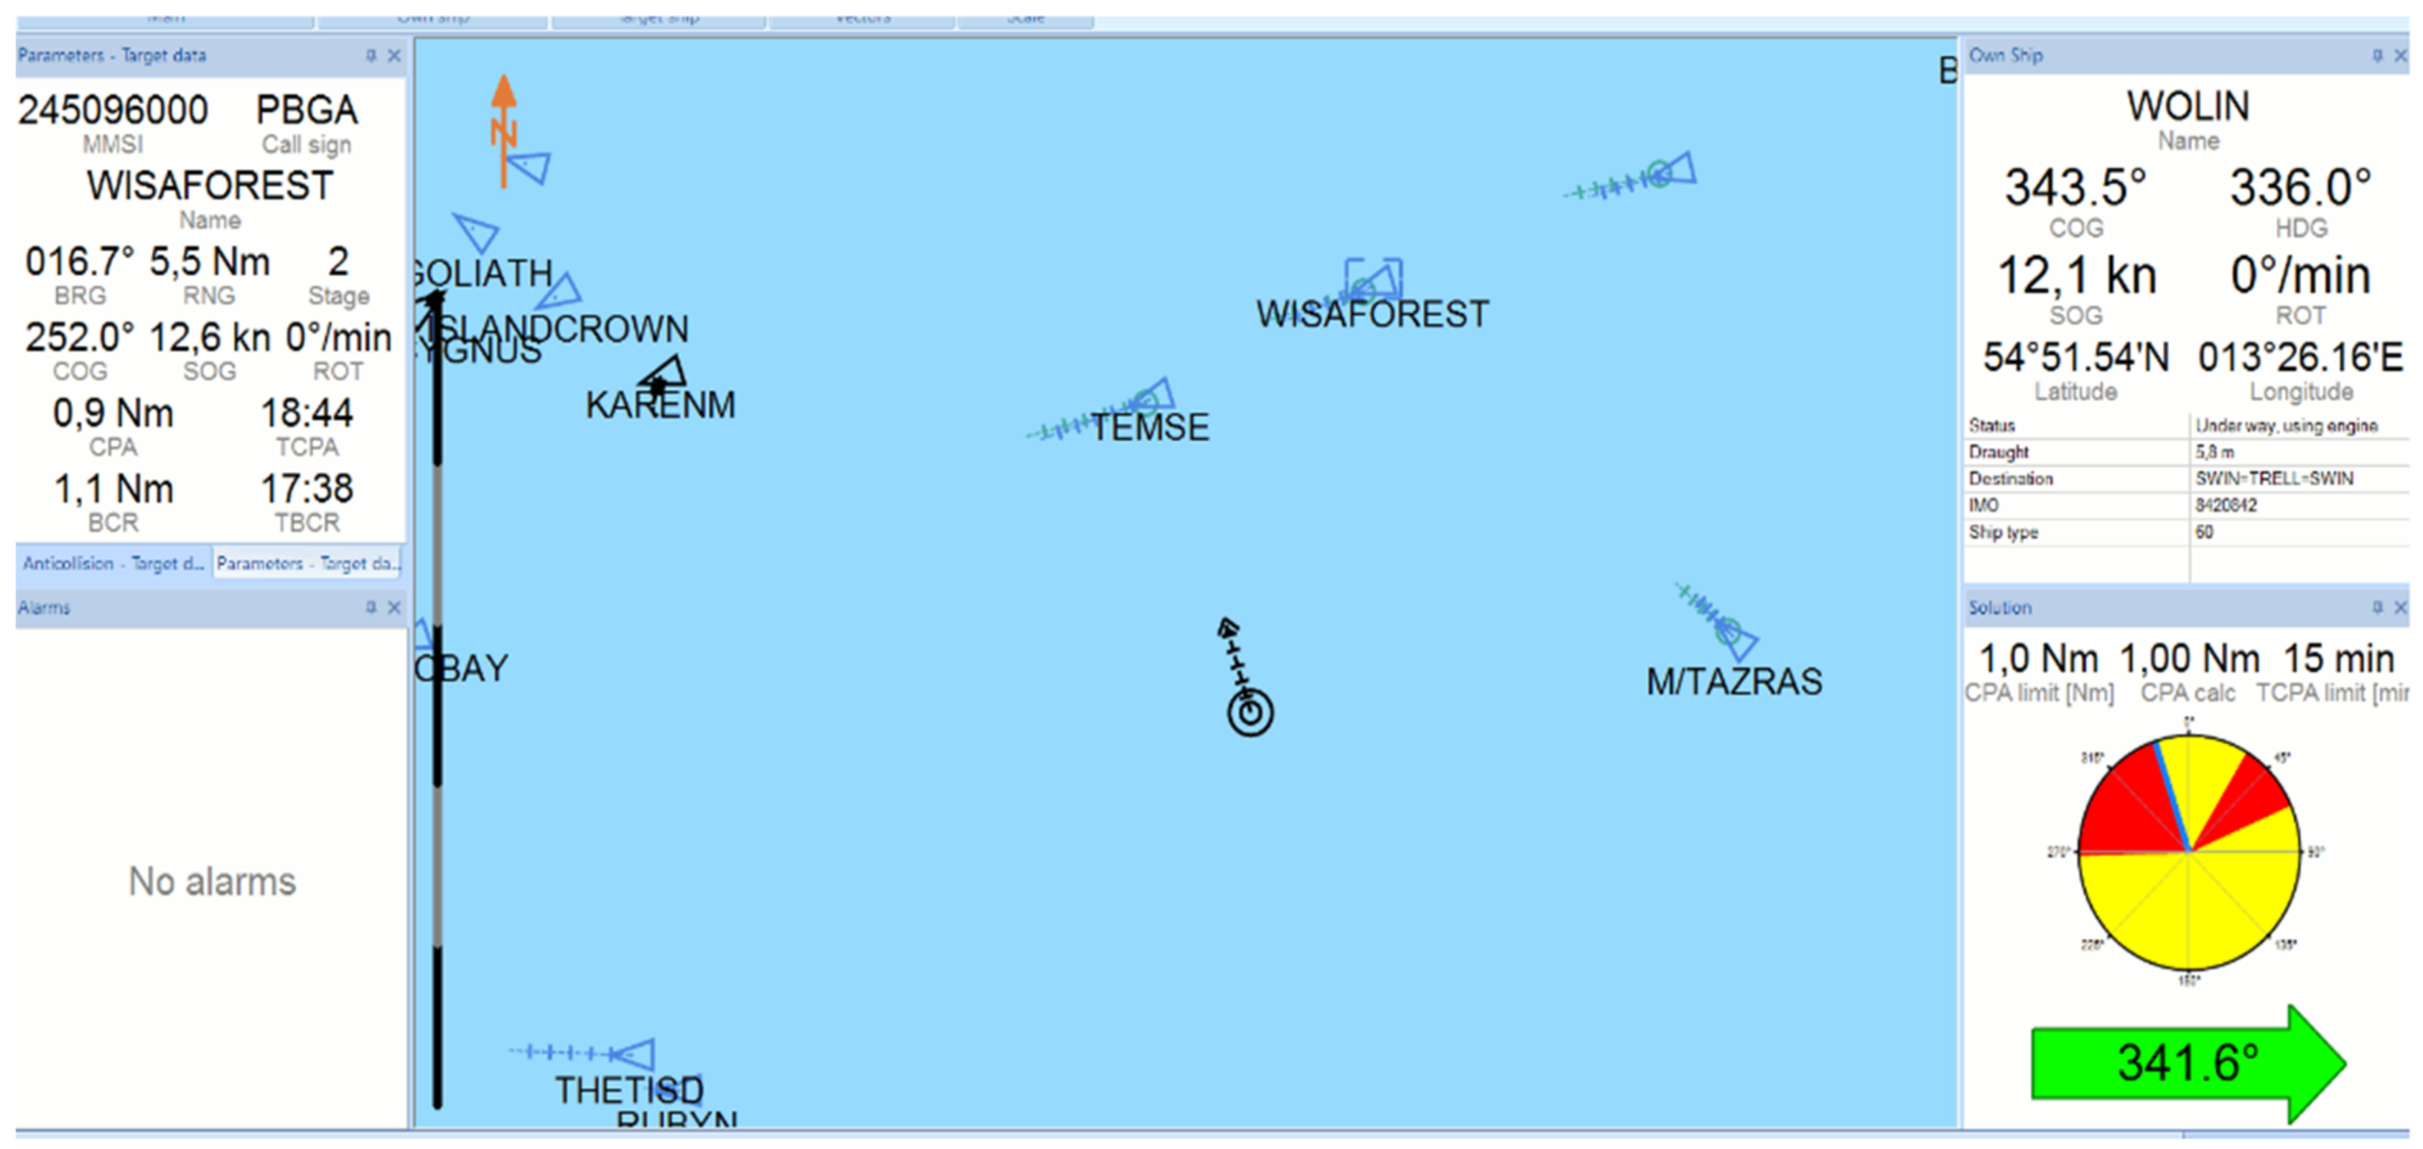The image size is (2423, 1149).
Task: Click the orange north arrow indicator
Action: 504,131
